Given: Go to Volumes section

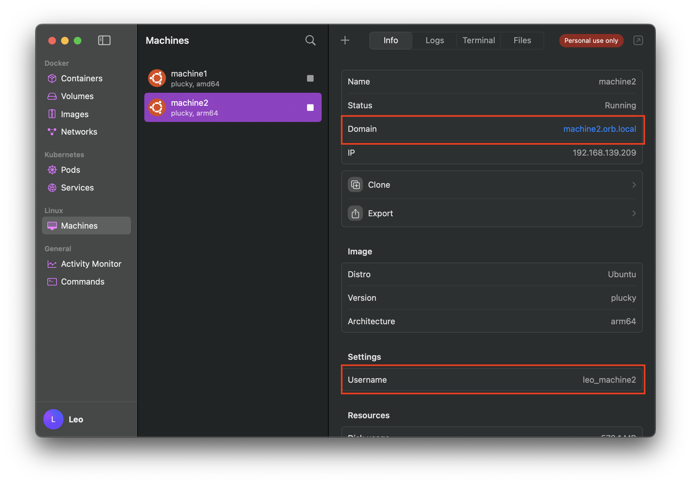Looking at the screenshot, I should point(77,96).
